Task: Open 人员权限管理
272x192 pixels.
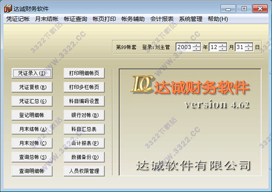Action: point(84,171)
